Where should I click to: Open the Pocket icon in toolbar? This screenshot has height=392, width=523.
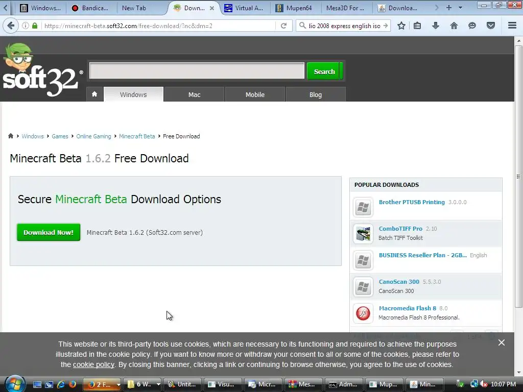[x=491, y=26]
